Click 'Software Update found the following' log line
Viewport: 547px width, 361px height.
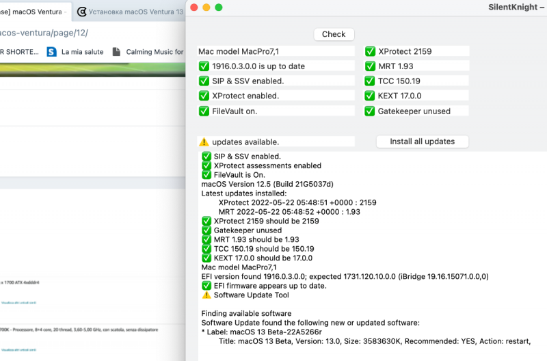310,323
